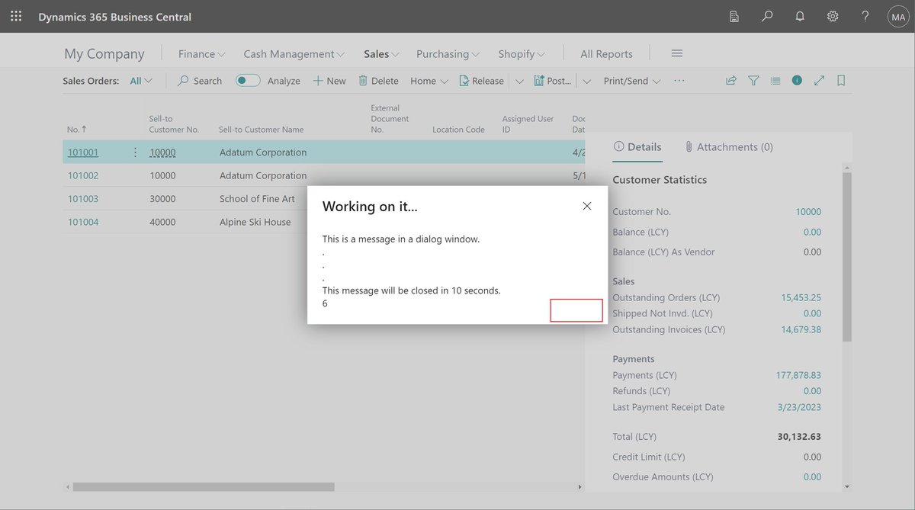Click the hamburger menu beside All Reports

(677, 53)
